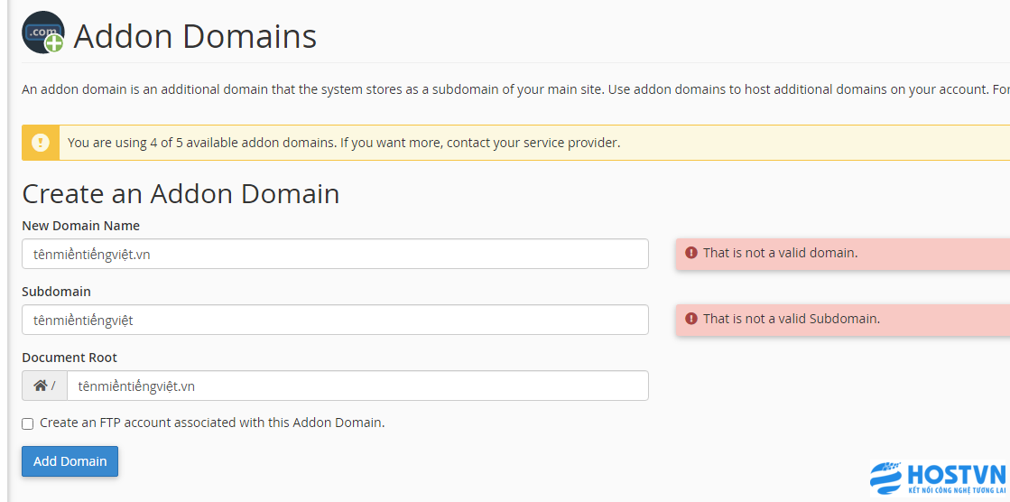Click the Add Domain button
The image size is (1010, 502).
point(70,461)
